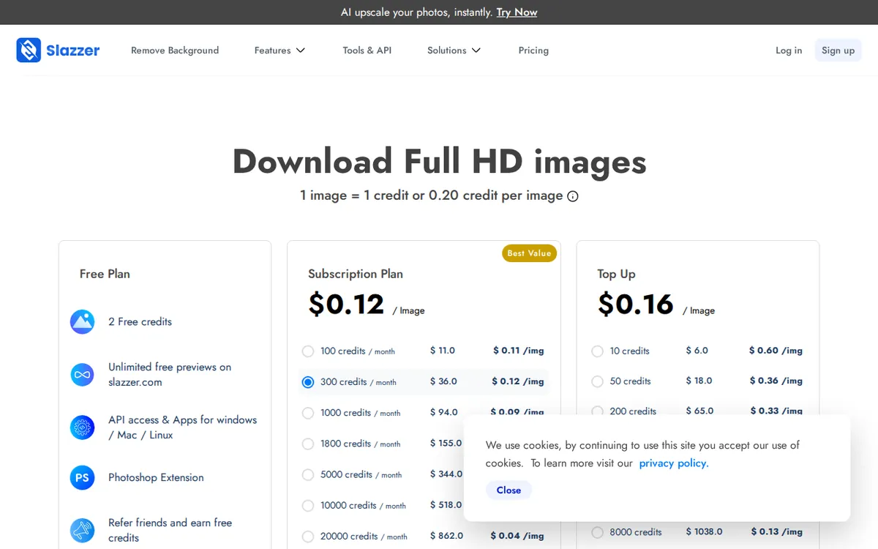Viewport: 878px width, 549px height.
Task: Click the info icon beside credit per image
Action: [x=573, y=196]
